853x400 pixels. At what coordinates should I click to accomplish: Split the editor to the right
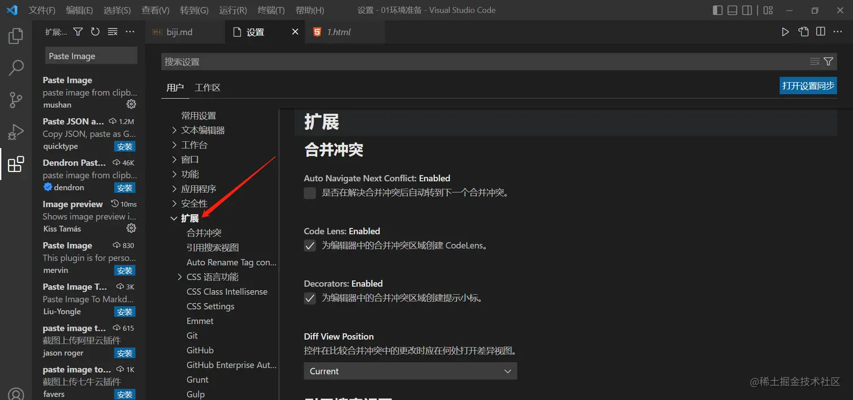(821, 32)
